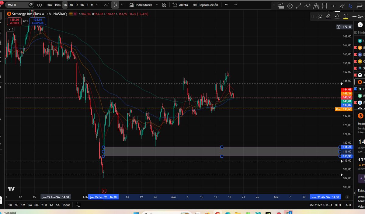The image size is (365, 214).
Task: Open the MSTR symbol search box
Action: coord(20,5)
